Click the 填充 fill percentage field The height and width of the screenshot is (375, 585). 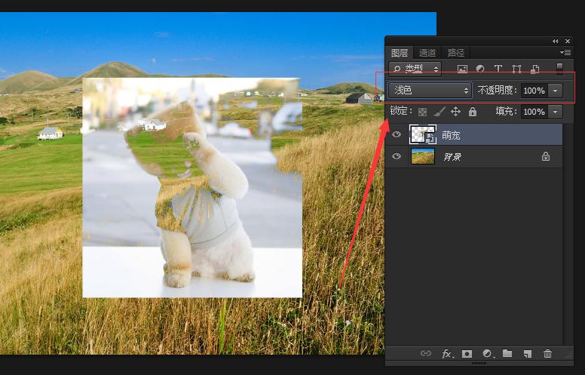[x=533, y=112]
